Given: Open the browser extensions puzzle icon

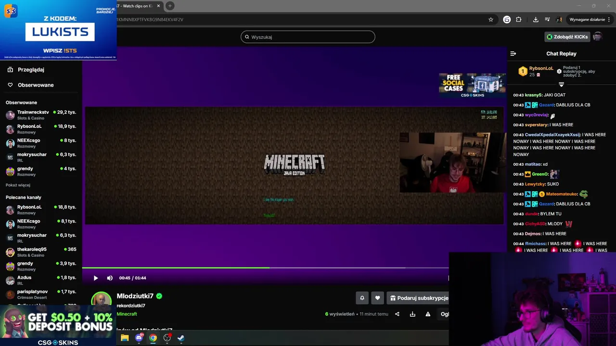Looking at the screenshot, I should coord(518,20).
